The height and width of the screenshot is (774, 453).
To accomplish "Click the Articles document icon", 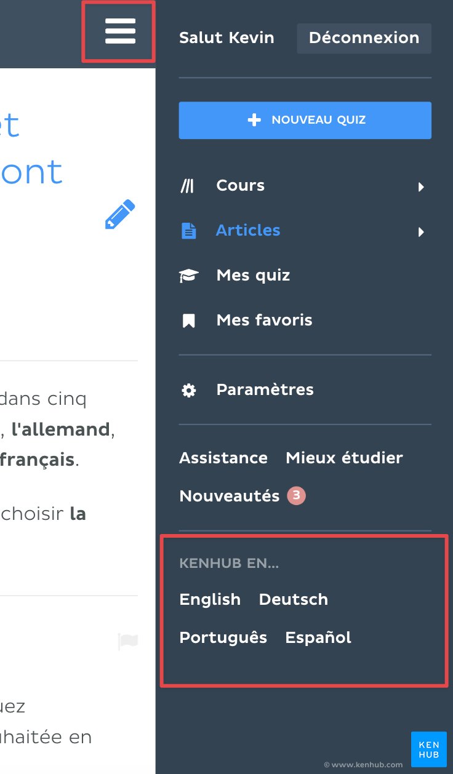I will click(x=189, y=231).
